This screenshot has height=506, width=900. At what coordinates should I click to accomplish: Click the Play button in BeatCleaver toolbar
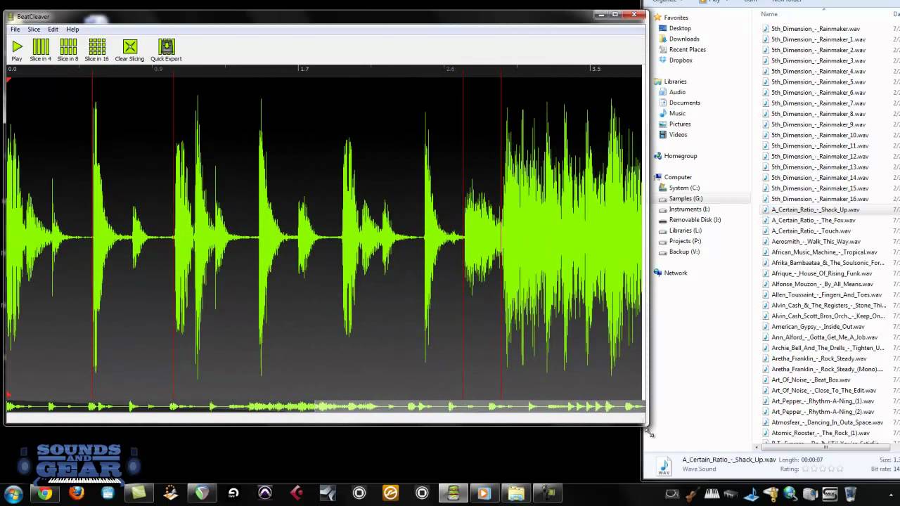click(x=17, y=51)
